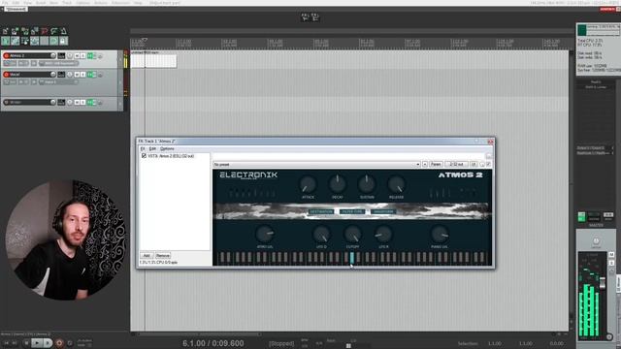Click the plus preset button
621x349 pixels.
(x=425, y=164)
